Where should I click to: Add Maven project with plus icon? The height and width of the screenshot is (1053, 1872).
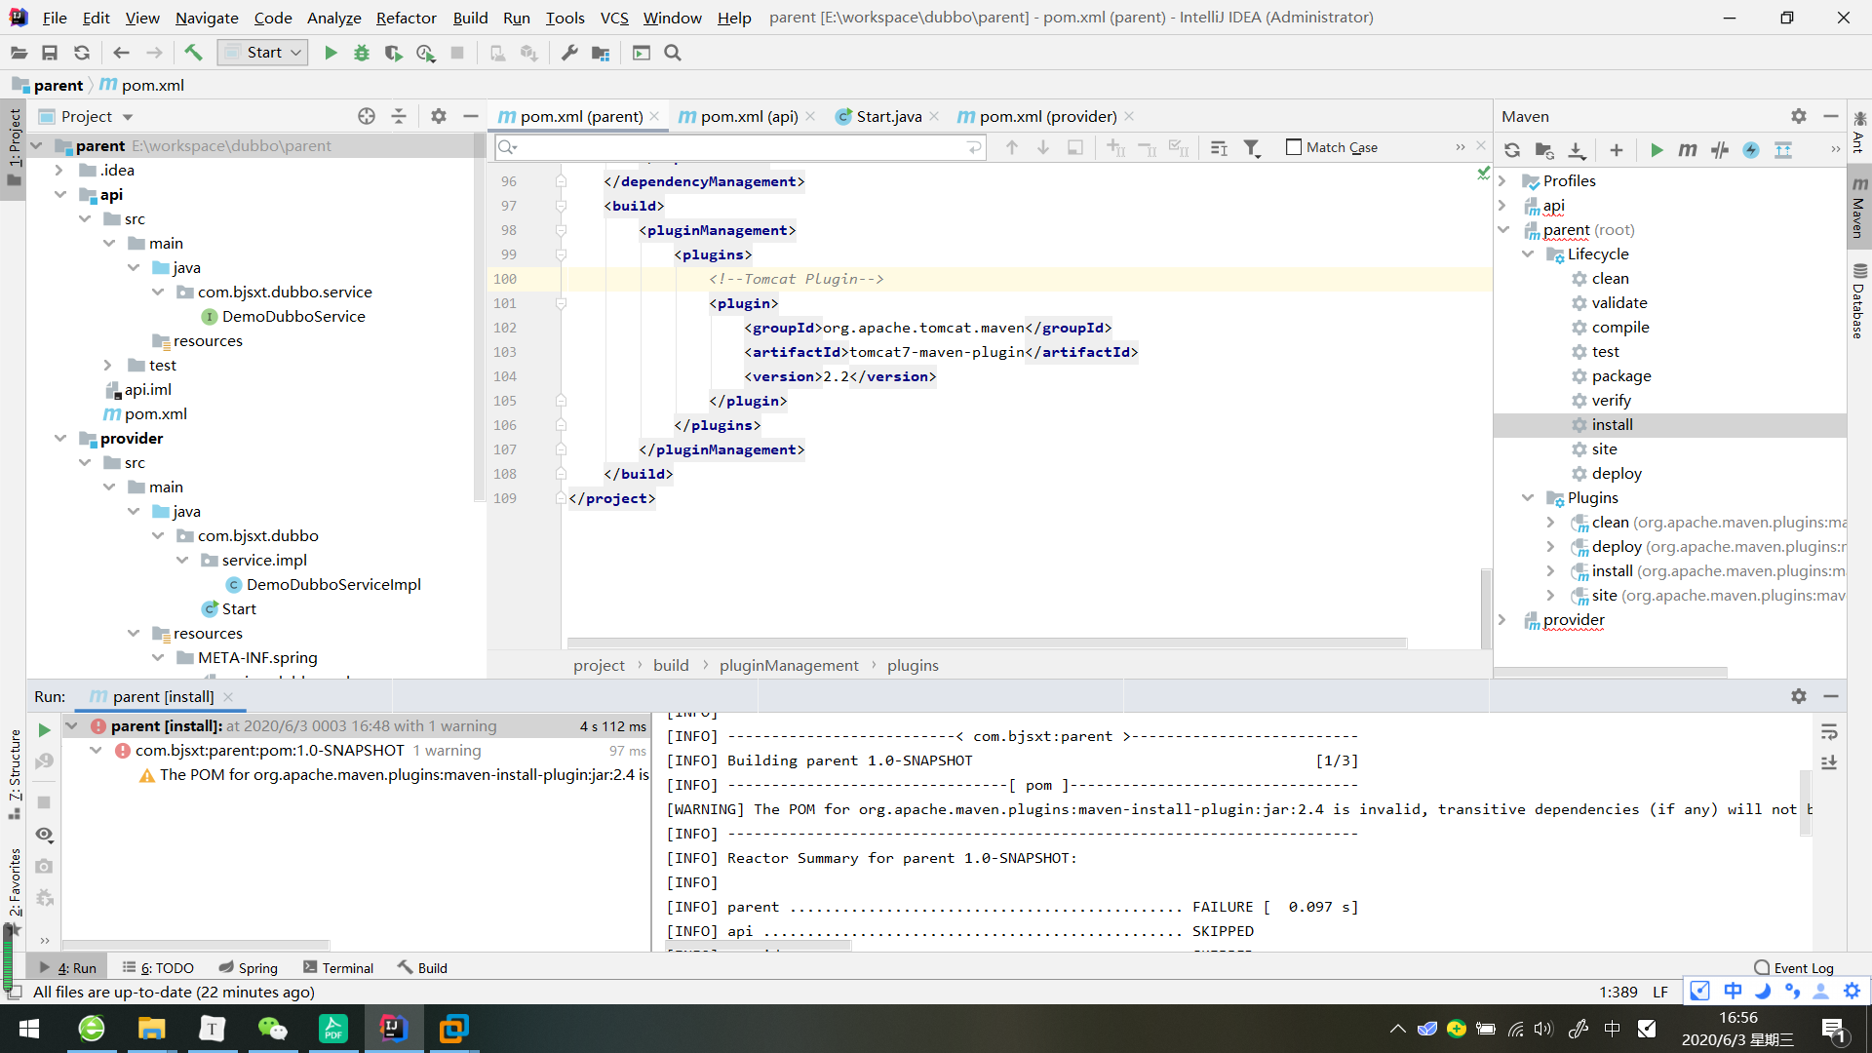coord(1617,149)
